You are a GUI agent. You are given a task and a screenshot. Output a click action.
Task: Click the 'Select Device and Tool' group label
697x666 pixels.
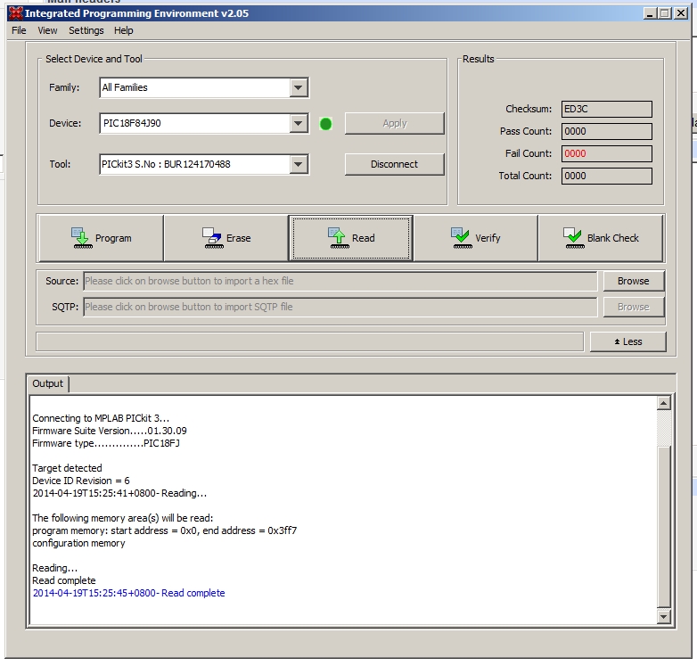click(94, 59)
